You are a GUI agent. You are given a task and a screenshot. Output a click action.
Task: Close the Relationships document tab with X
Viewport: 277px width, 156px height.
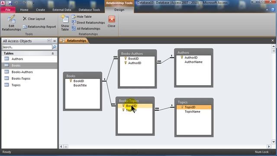click(x=273, y=40)
